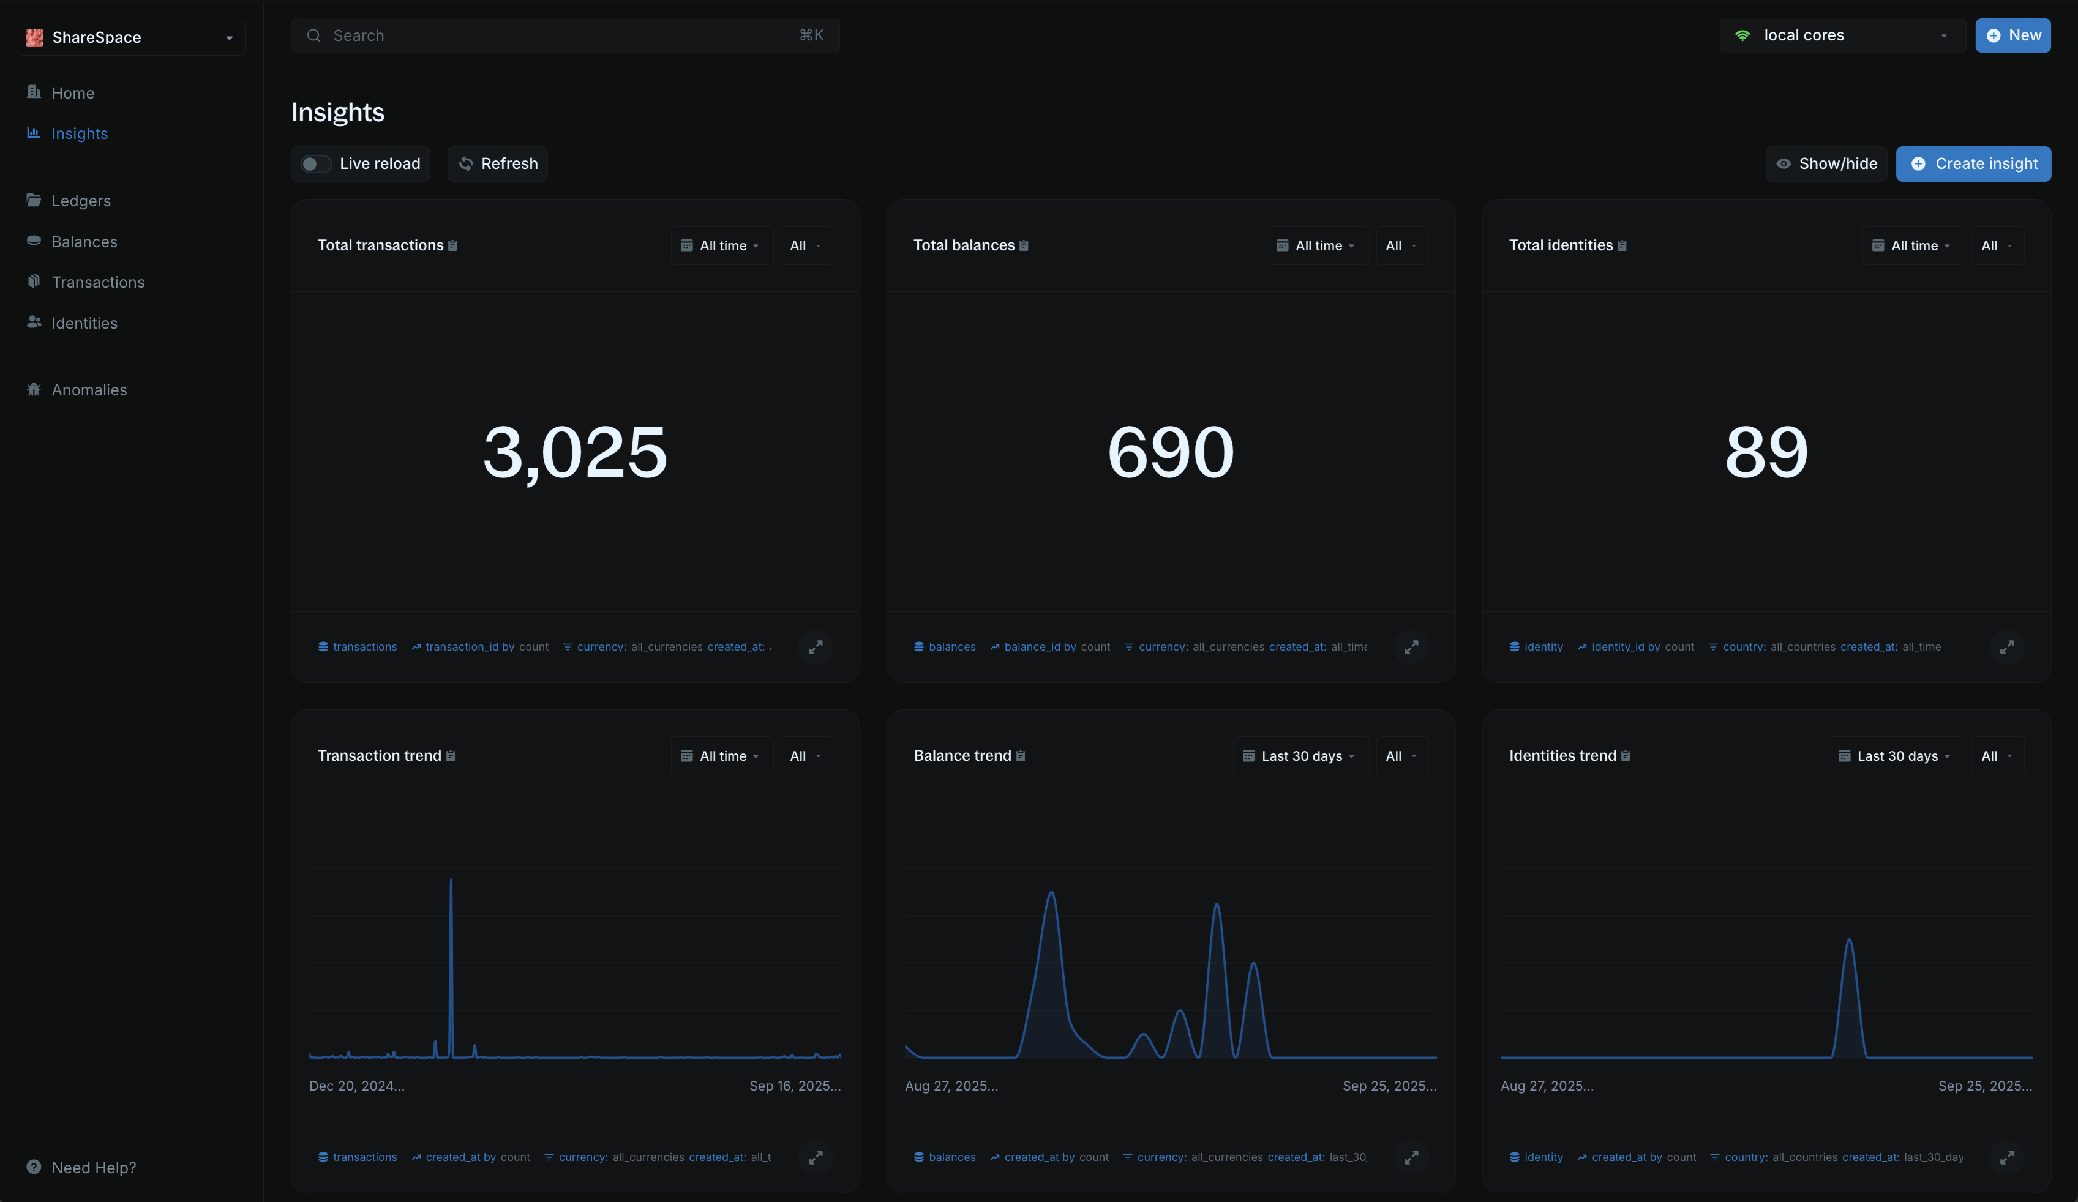Click the wifi icon next to local cores

pyautogui.click(x=1742, y=35)
